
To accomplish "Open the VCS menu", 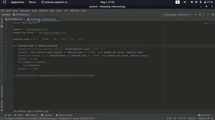I will coord(66,11).
